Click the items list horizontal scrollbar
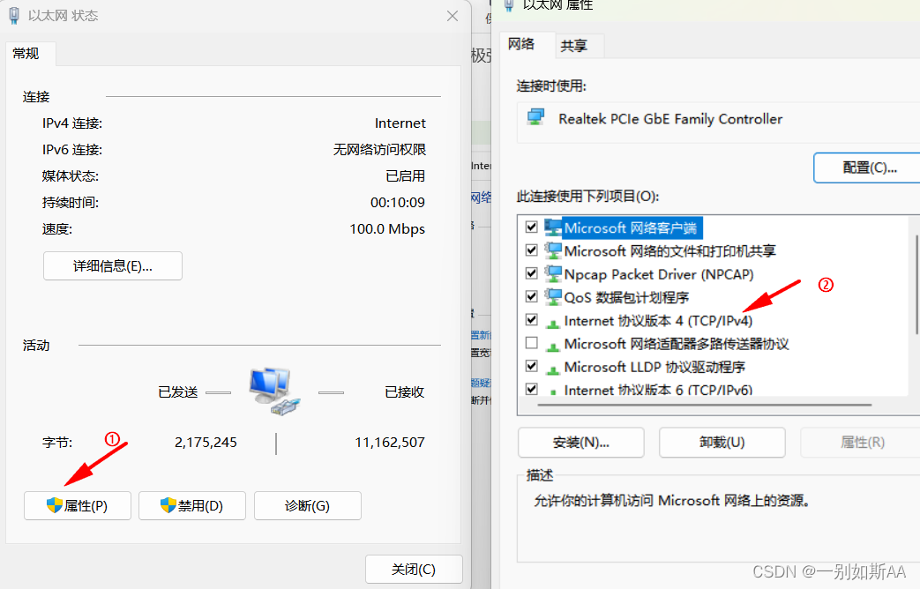The height and width of the screenshot is (589, 920). click(704, 405)
